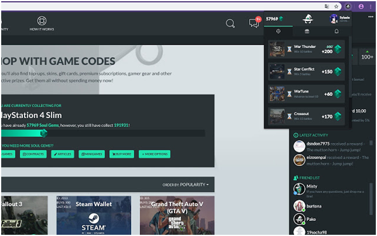Image resolution: width=377 pixels, height=236 pixels.
Task: Open the chat messages icon
Action: tap(254, 23)
